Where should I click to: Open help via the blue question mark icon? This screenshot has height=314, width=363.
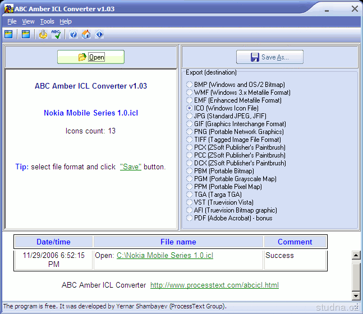pos(74,35)
